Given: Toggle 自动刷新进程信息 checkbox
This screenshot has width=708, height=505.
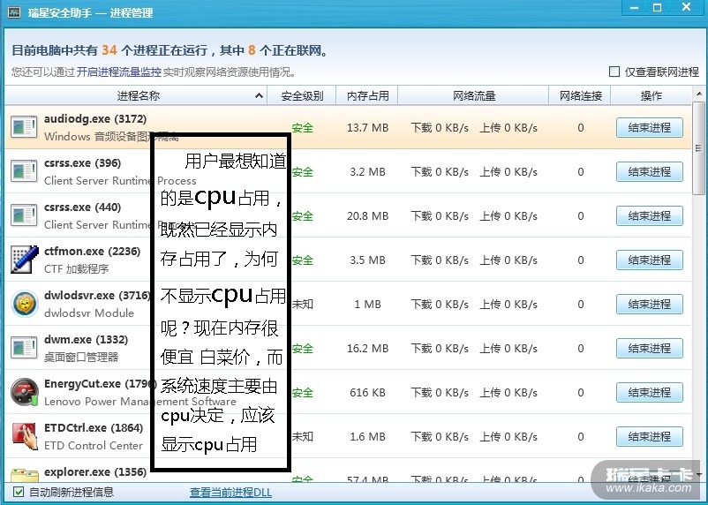Looking at the screenshot, I should (19, 492).
